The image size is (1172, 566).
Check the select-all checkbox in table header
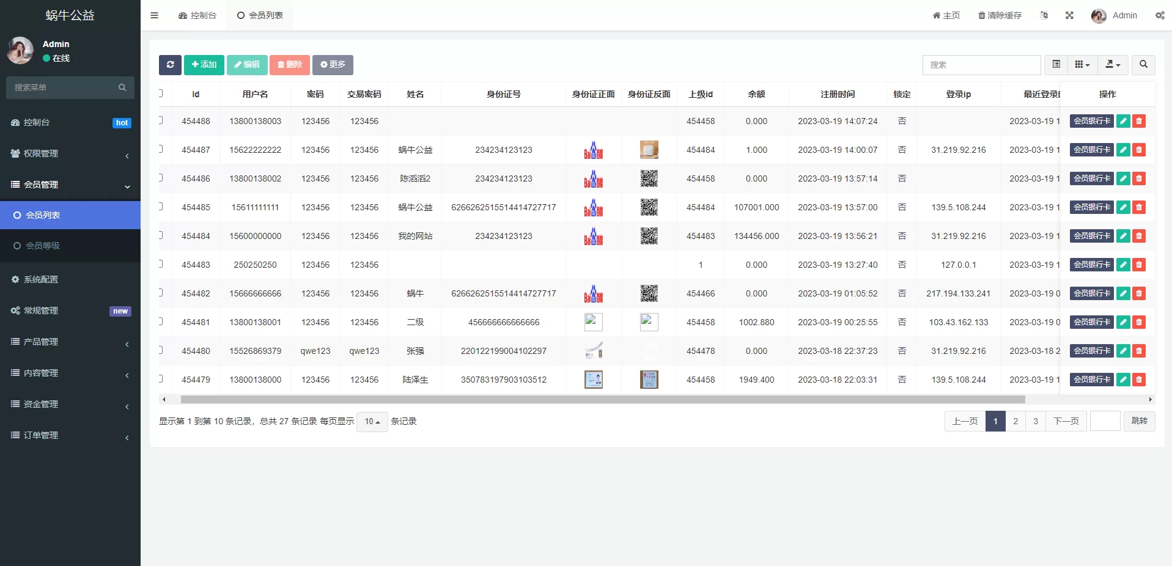160,94
